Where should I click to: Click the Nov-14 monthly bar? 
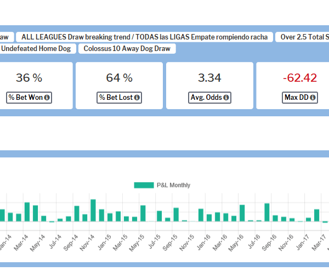tap(93, 210)
